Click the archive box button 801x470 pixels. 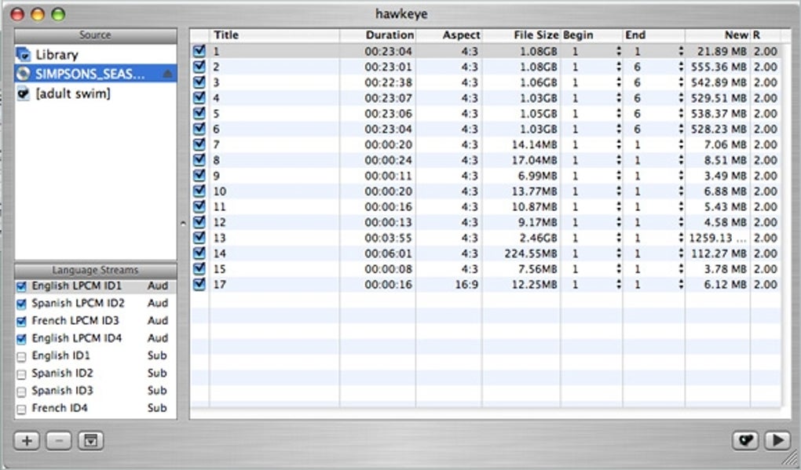tap(91, 440)
